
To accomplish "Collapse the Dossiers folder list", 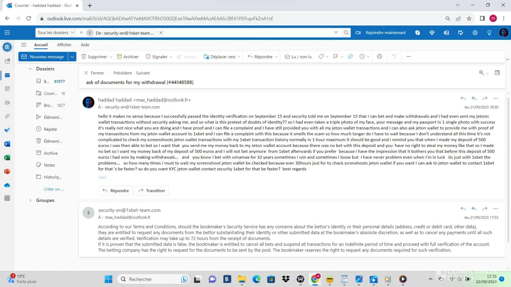I will pyautogui.click(x=30, y=69).
